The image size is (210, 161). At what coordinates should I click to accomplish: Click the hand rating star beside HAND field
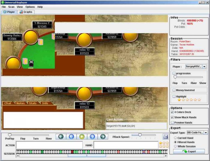pos(160,143)
